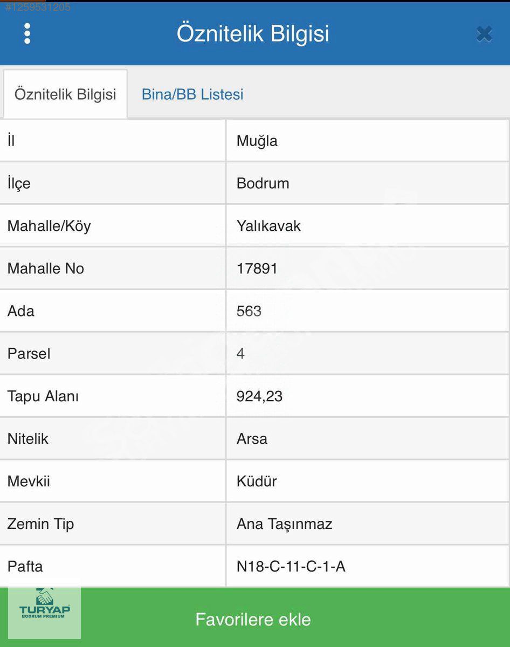Select the Öznitelik Bilgisi tab
This screenshot has width=510, height=647.
tap(65, 94)
